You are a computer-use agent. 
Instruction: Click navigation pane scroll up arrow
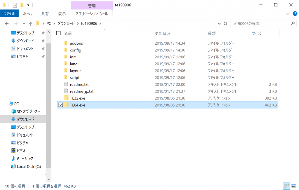(x=49, y=32)
